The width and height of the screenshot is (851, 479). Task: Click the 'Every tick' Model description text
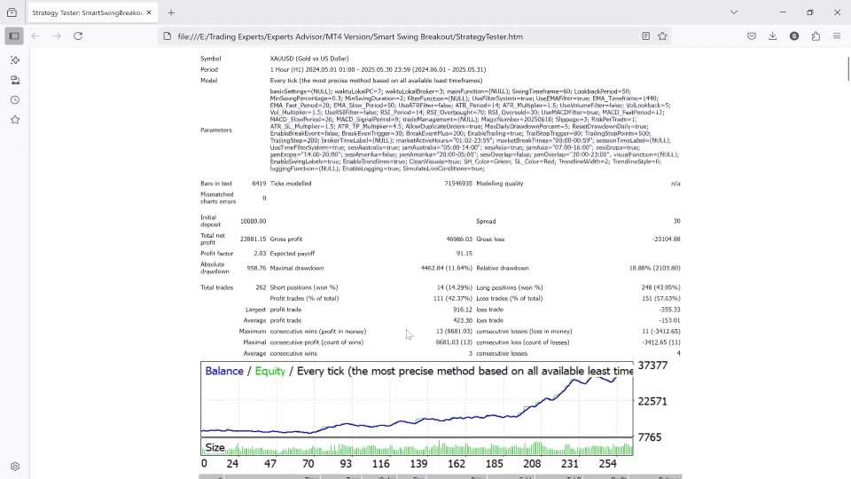tap(376, 81)
